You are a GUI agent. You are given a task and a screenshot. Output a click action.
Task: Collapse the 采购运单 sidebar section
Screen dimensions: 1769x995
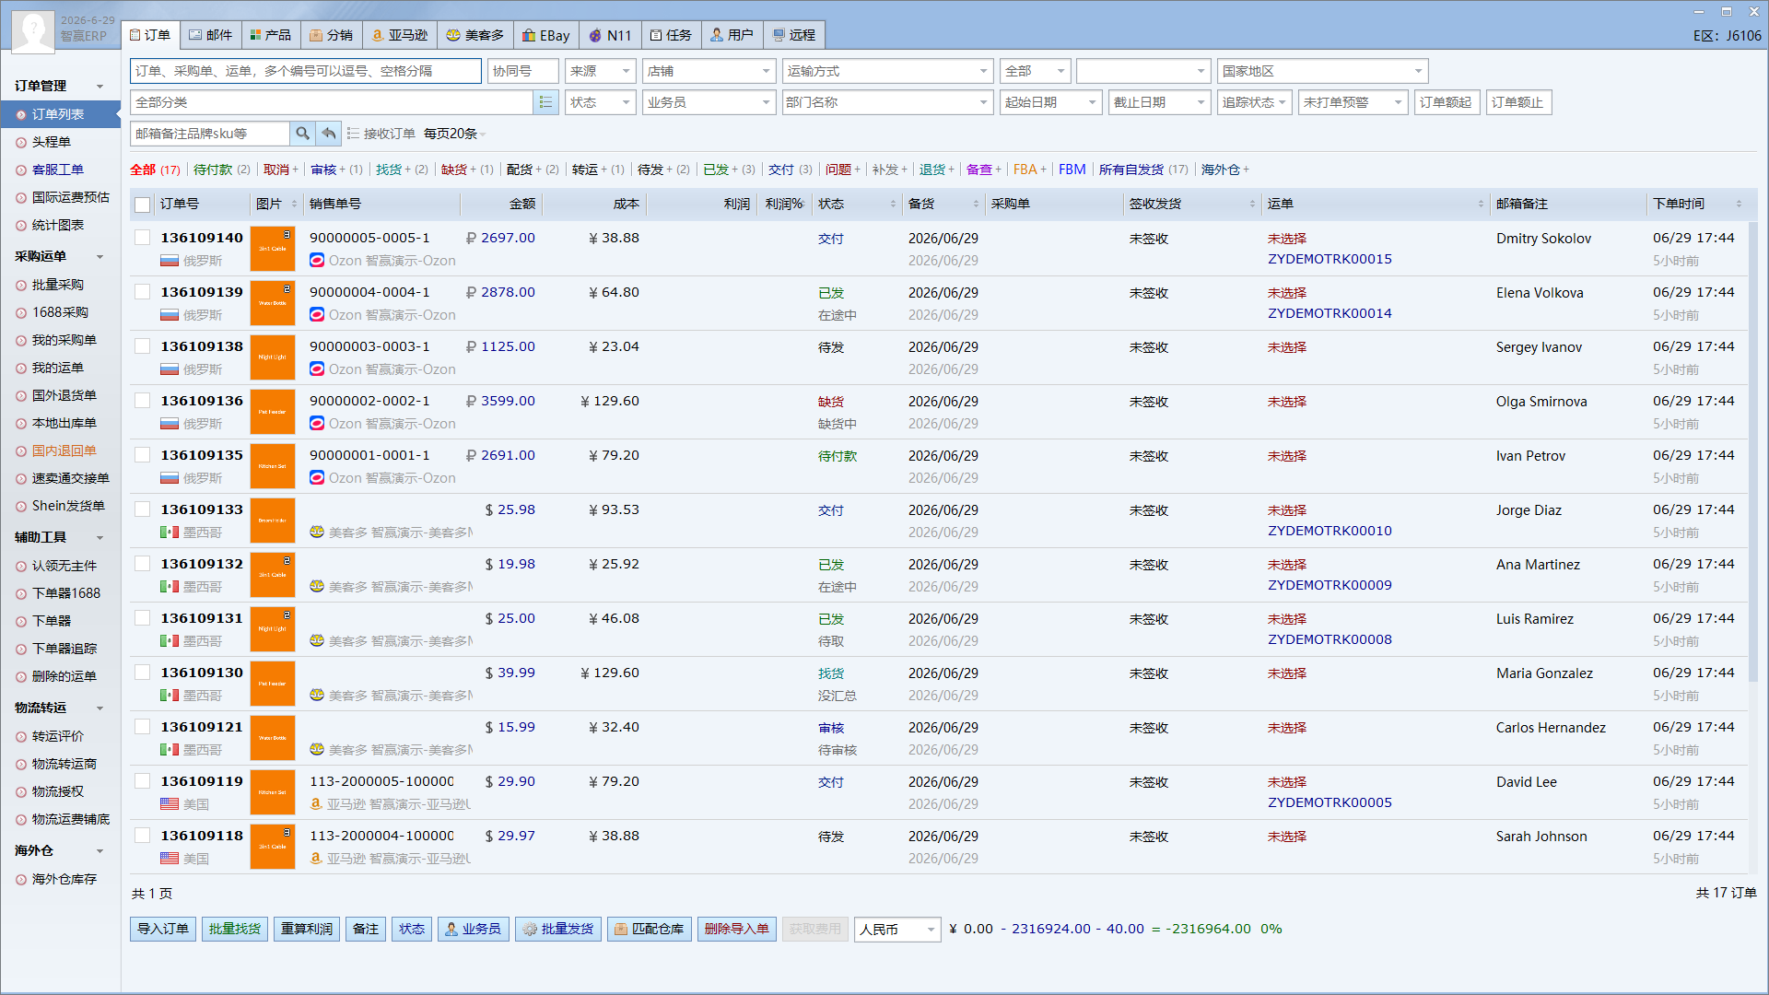click(x=100, y=257)
